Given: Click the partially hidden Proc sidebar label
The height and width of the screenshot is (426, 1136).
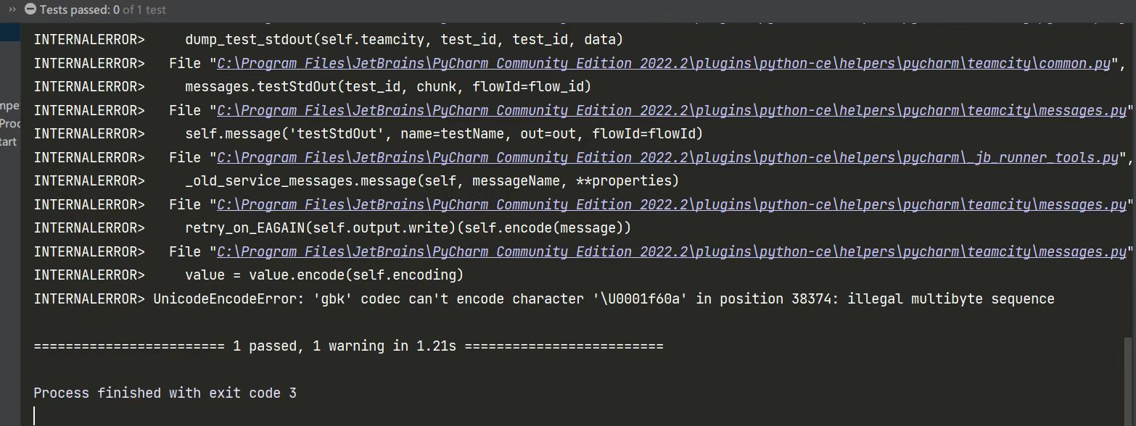Looking at the screenshot, I should [x=7, y=123].
